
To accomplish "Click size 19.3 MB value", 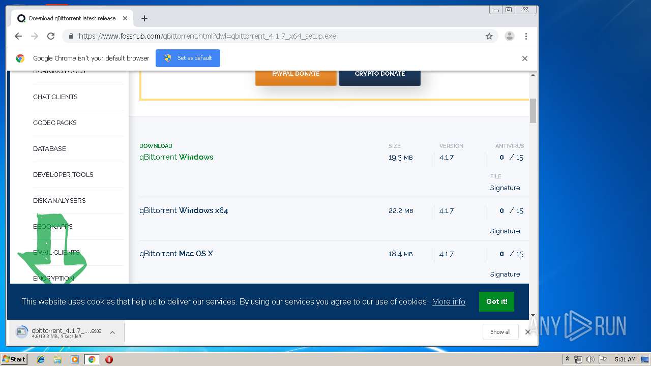I will point(401,157).
